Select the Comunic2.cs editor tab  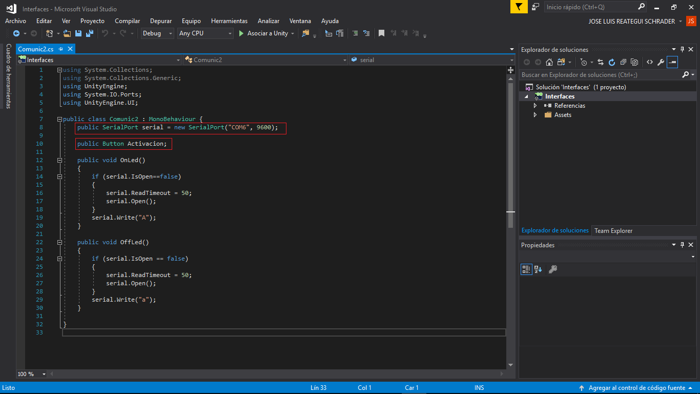tap(36, 49)
